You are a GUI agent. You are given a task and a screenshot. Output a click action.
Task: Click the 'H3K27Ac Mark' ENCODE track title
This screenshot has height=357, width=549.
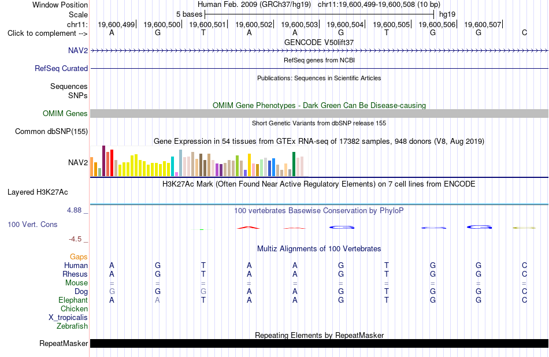(x=319, y=184)
